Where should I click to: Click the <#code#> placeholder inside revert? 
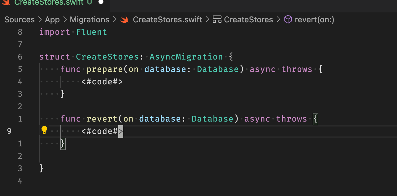(102, 131)
